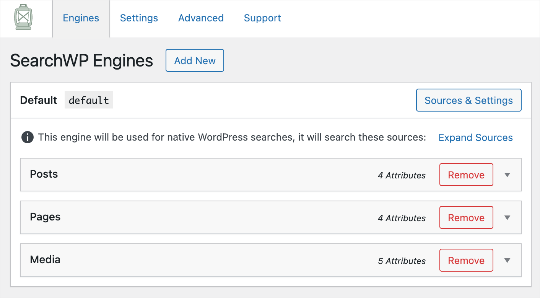Click the Expand Sources link
Image resolution: width=540 pixels, height=298 pixels.
(476, 138)
